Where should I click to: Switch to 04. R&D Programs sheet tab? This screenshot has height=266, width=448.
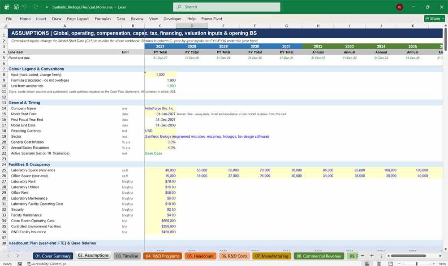163,256
